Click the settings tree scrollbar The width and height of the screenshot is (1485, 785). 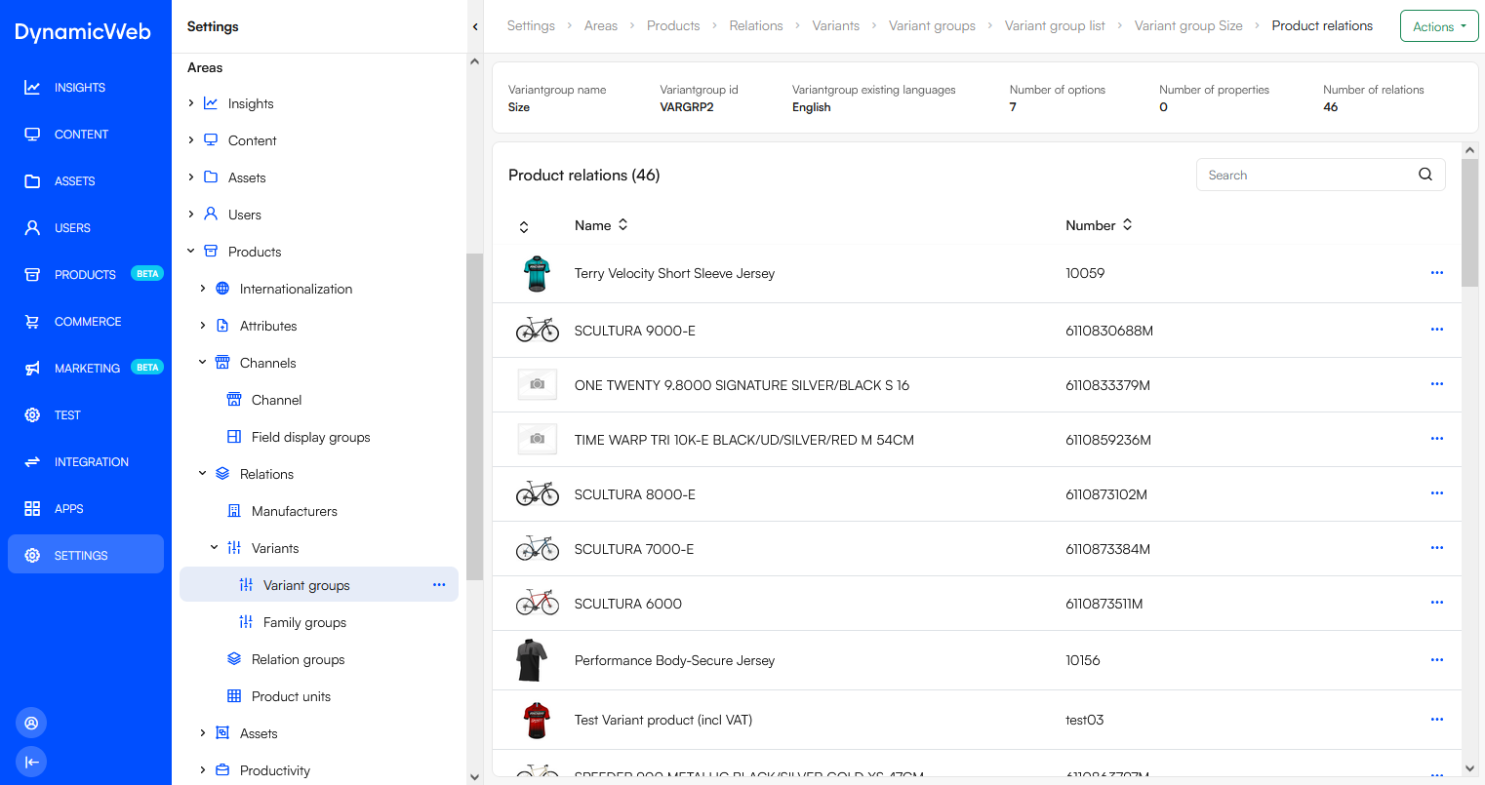click(474, 416)
